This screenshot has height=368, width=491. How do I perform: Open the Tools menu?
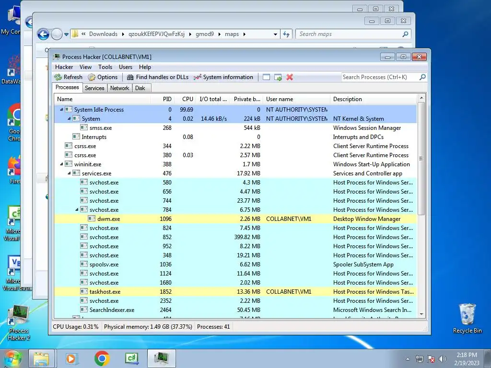point(105,67)
